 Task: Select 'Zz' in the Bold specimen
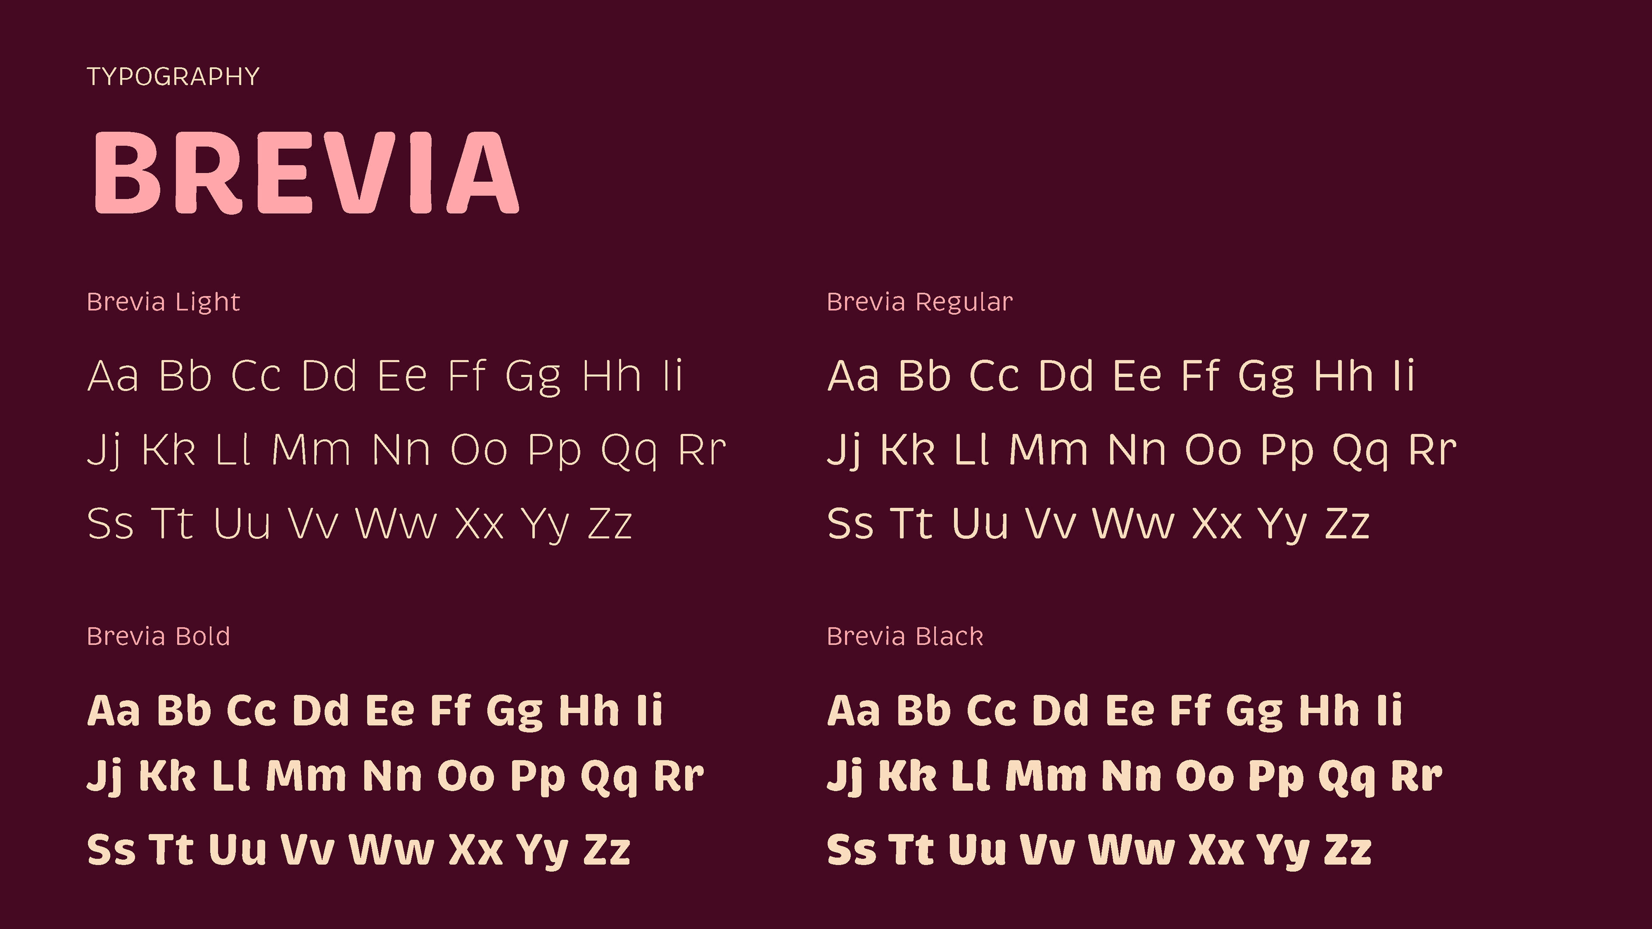coord(607,849)
